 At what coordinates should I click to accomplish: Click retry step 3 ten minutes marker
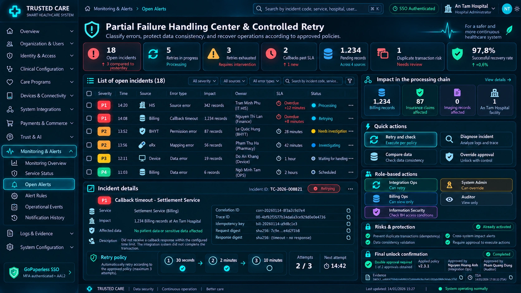tap(256, 261)
